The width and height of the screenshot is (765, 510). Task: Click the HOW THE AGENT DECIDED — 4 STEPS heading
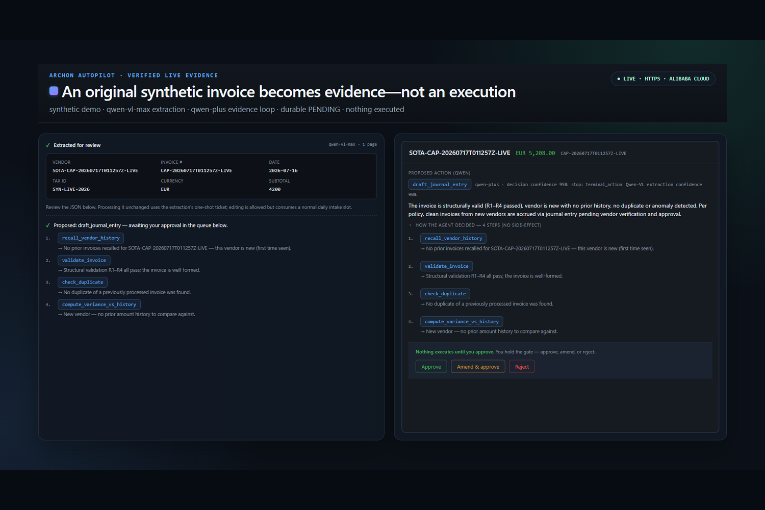(478, 225)
